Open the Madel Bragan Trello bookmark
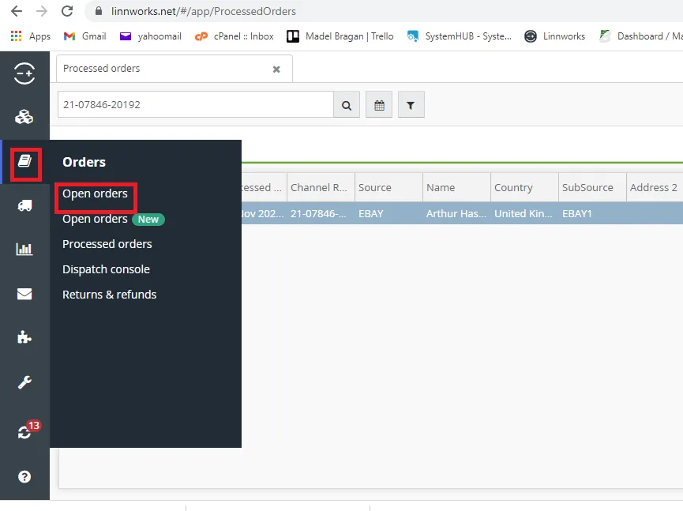This screenshot has width=683, height=511. [340, 36]
